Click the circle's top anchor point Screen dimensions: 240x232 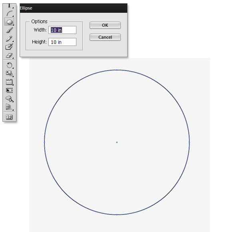pyautogui.click(x=117, y=70)
